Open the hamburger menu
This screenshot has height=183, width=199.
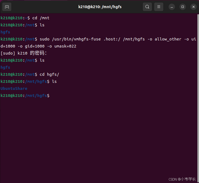(159, 7)
